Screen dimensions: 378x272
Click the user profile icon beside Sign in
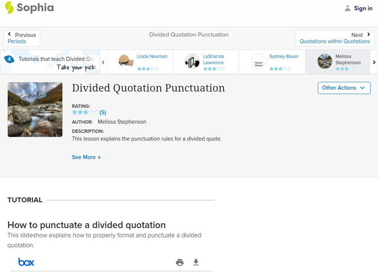[347, 8]
